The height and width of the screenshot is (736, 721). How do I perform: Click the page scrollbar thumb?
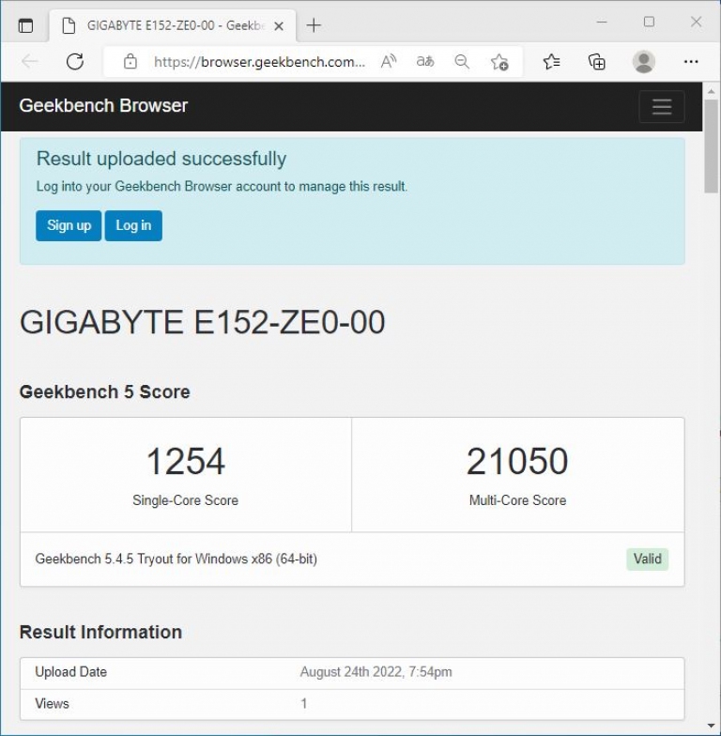(712, 146)
